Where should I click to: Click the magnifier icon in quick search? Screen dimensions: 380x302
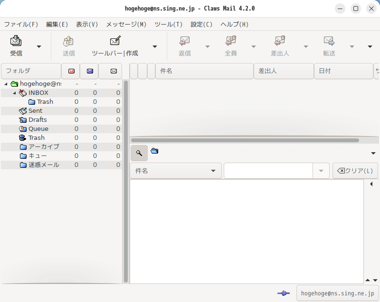pyautogui.click(x=139, y=153)
